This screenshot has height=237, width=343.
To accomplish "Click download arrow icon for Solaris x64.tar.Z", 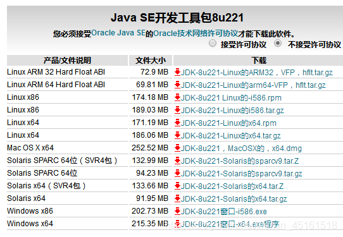I will pyautogui.click(x=177, y=186).
